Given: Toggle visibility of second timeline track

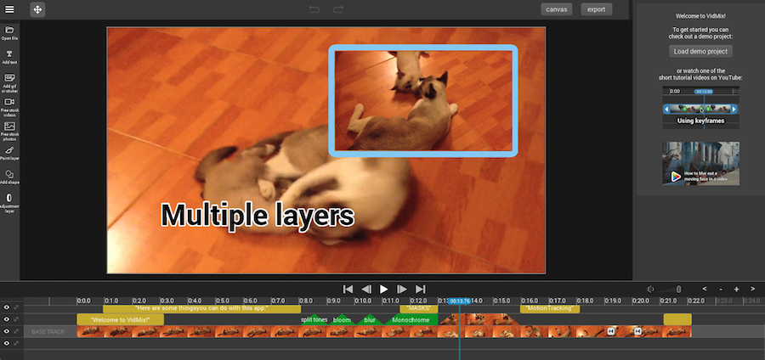Looking at the screenshot, I should pos(7,319).
